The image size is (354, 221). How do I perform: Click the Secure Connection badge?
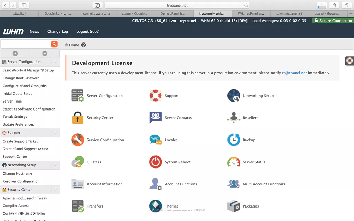click(x=333, y=20)
